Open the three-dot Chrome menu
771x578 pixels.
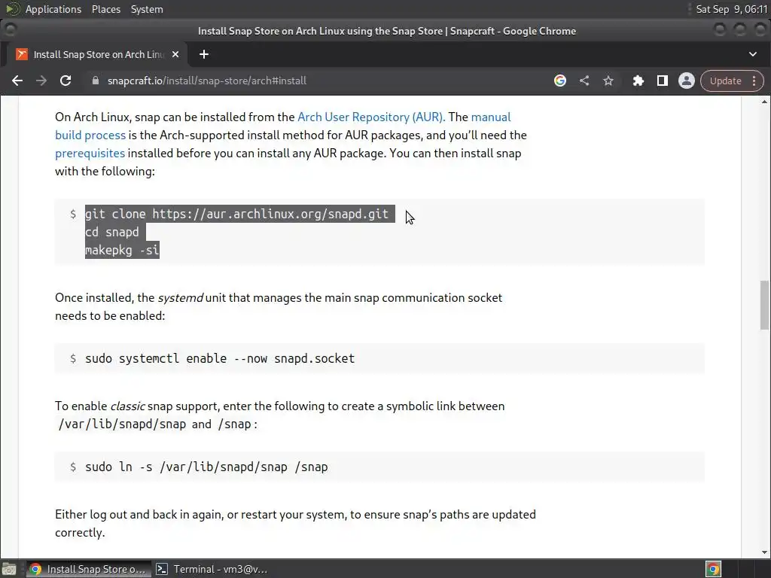point(754,81)
